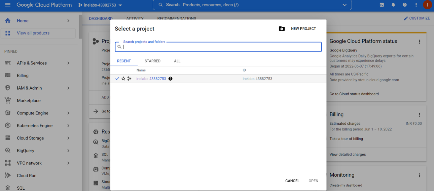Open the Recommendations tab
This screenshot has height=191, width=434.
[177, 18]
